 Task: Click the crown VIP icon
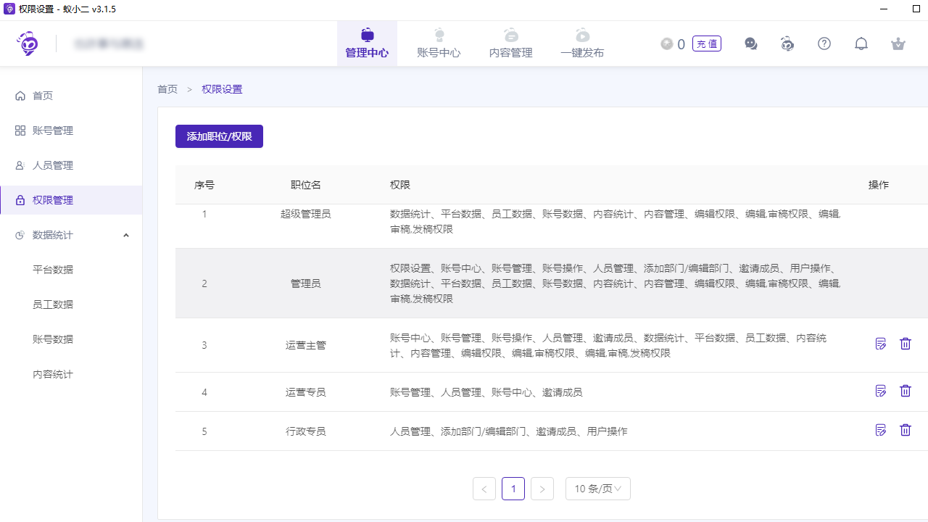pos(898,43)
